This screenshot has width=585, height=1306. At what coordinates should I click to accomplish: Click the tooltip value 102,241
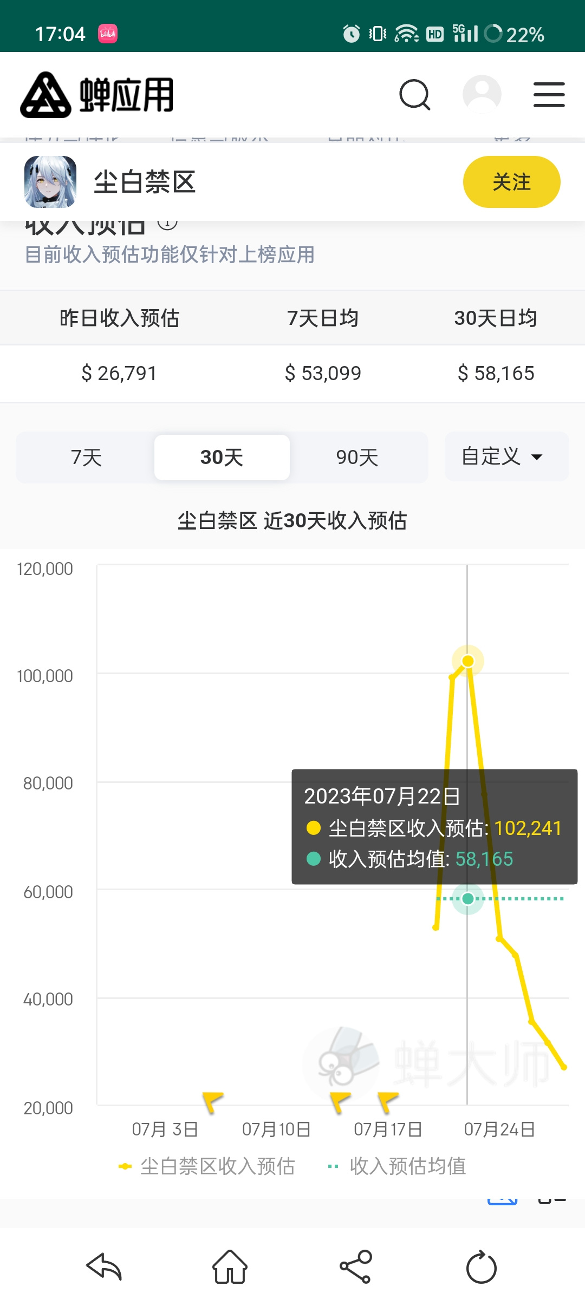tap(528, 828)
